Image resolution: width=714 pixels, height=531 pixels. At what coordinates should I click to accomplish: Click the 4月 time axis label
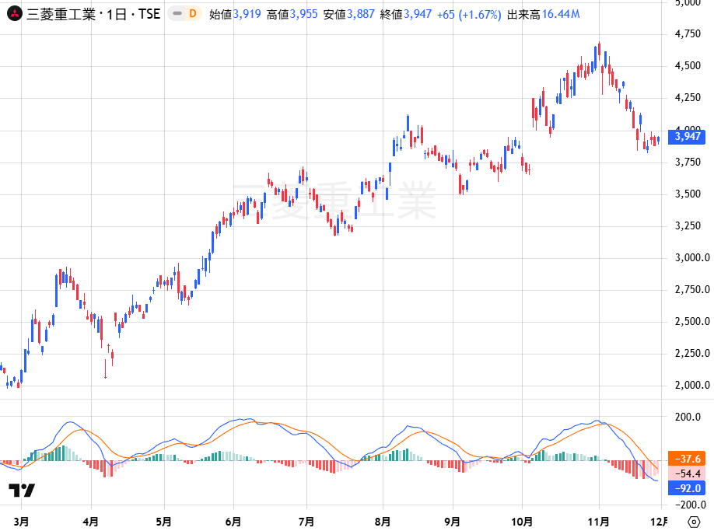(91, 522)
